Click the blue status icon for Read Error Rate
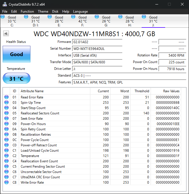 coord(6,97)
